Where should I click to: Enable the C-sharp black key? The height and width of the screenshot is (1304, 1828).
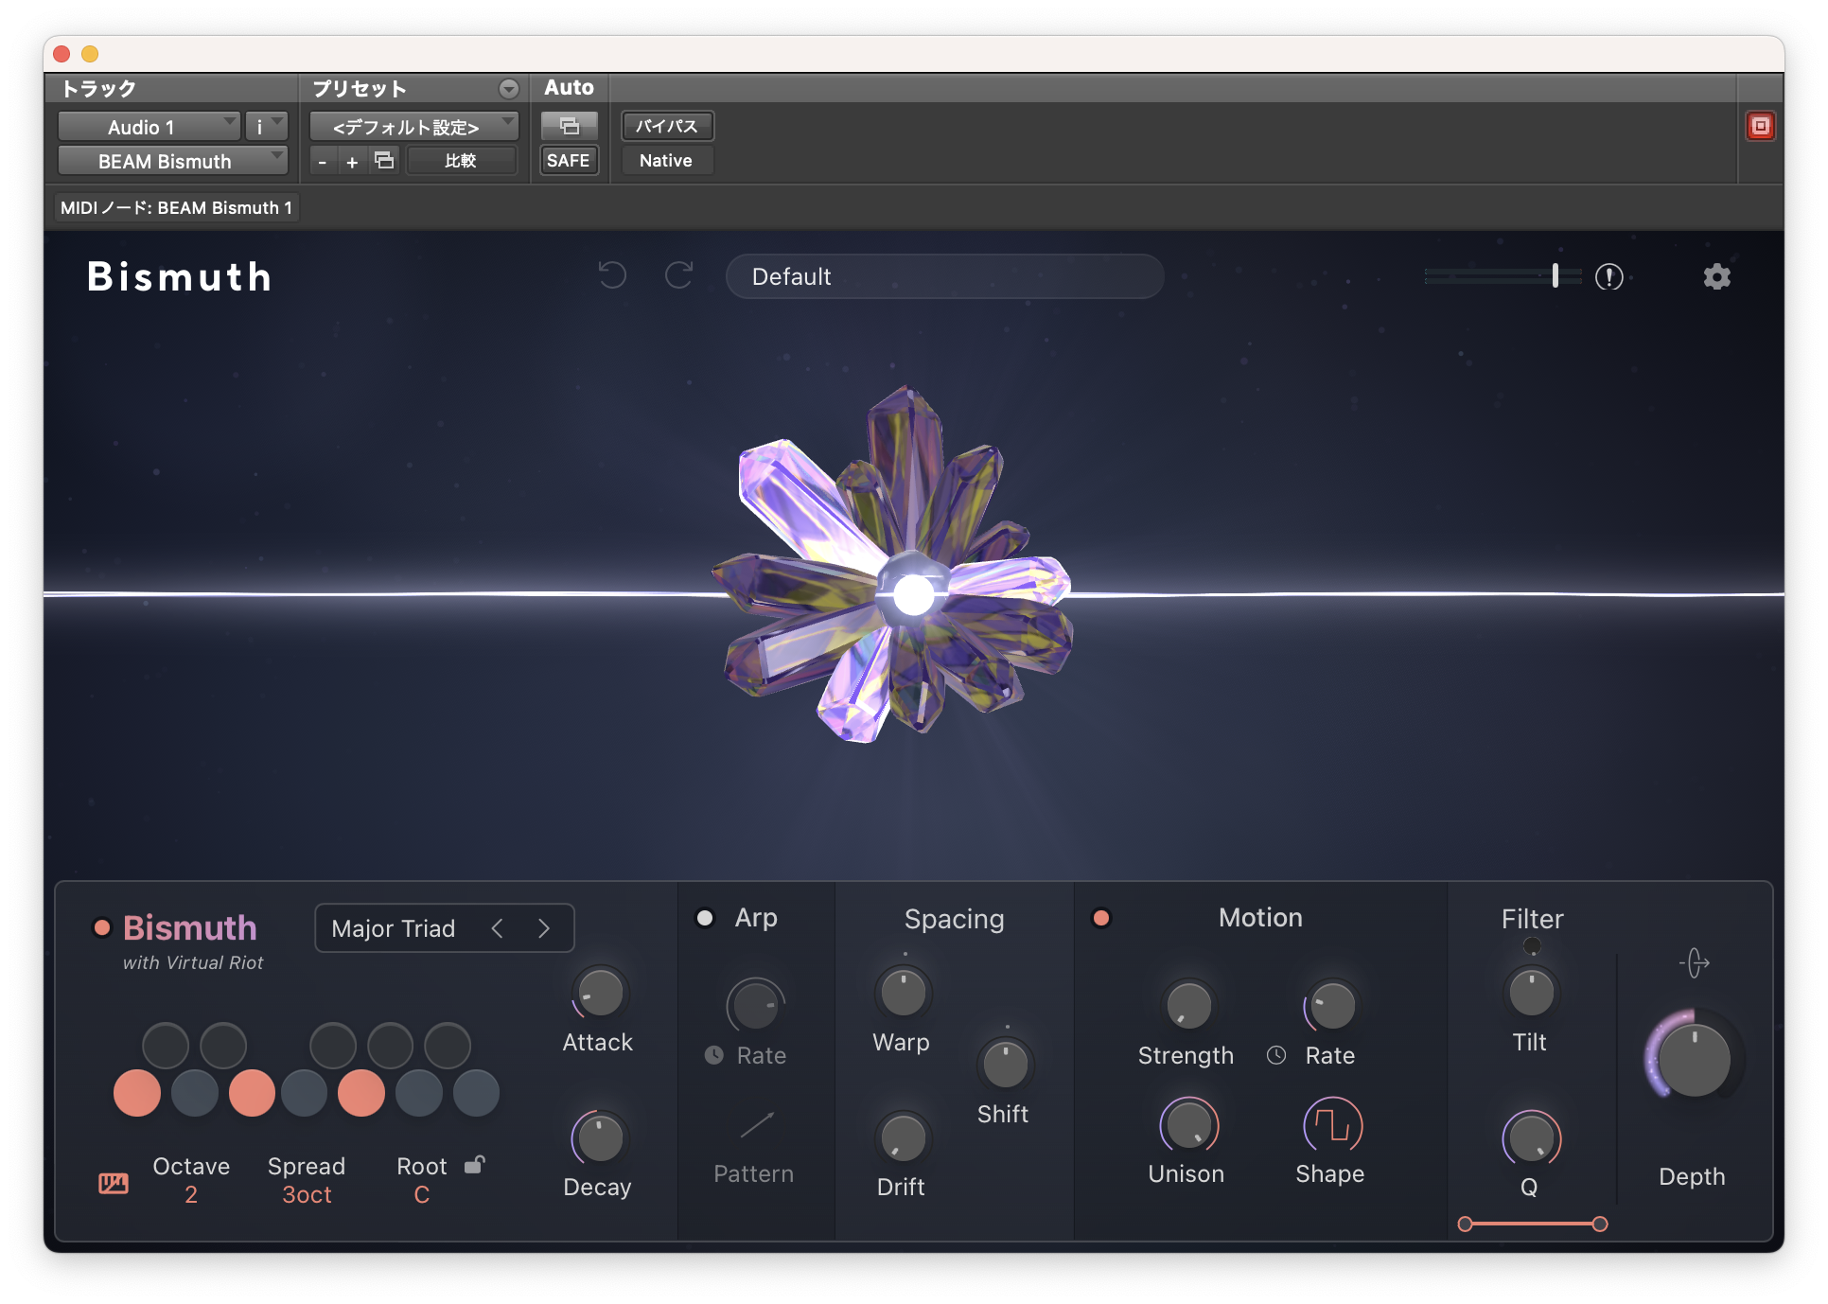click(166, 1046)
